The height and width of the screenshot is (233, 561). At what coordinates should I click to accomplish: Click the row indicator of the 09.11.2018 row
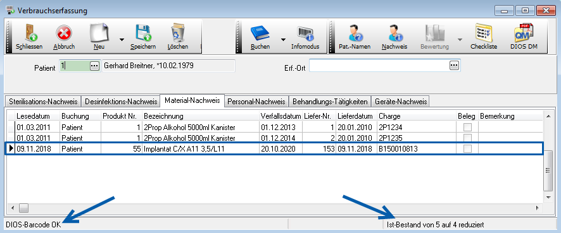tap(11, 149)
